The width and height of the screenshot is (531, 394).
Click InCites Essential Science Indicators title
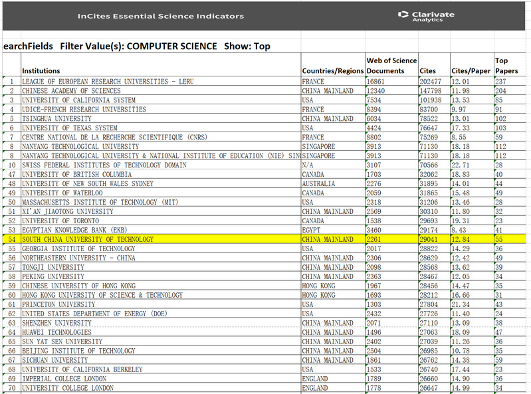(161, 16)
